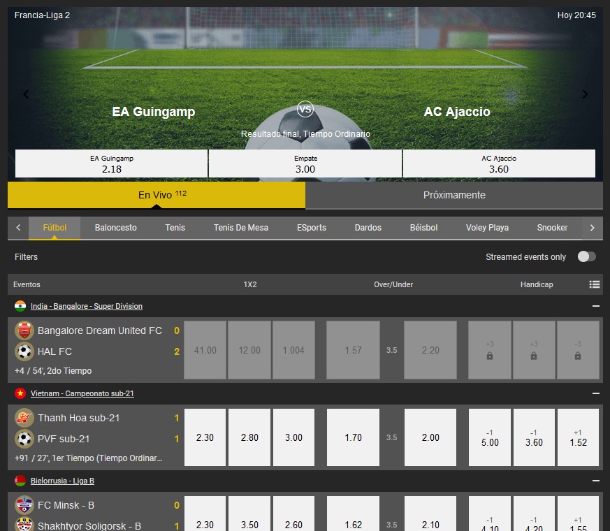Screen dimensions: 610x531
Task: Show more sports using the right arrow
Action: tap(592, 228)
